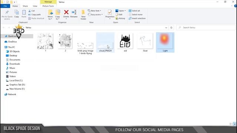Select Network in navigation pane
Image resolution: width=237 pixels, height=133 pixels.
click(x=10, y=95)
